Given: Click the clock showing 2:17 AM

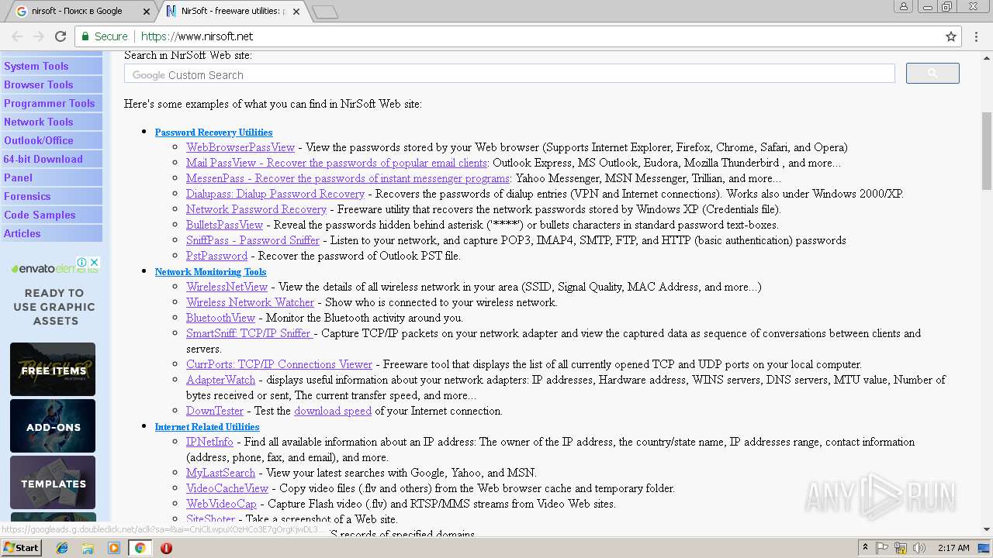Looking at the screenshot, I should (x=953, y=548).
